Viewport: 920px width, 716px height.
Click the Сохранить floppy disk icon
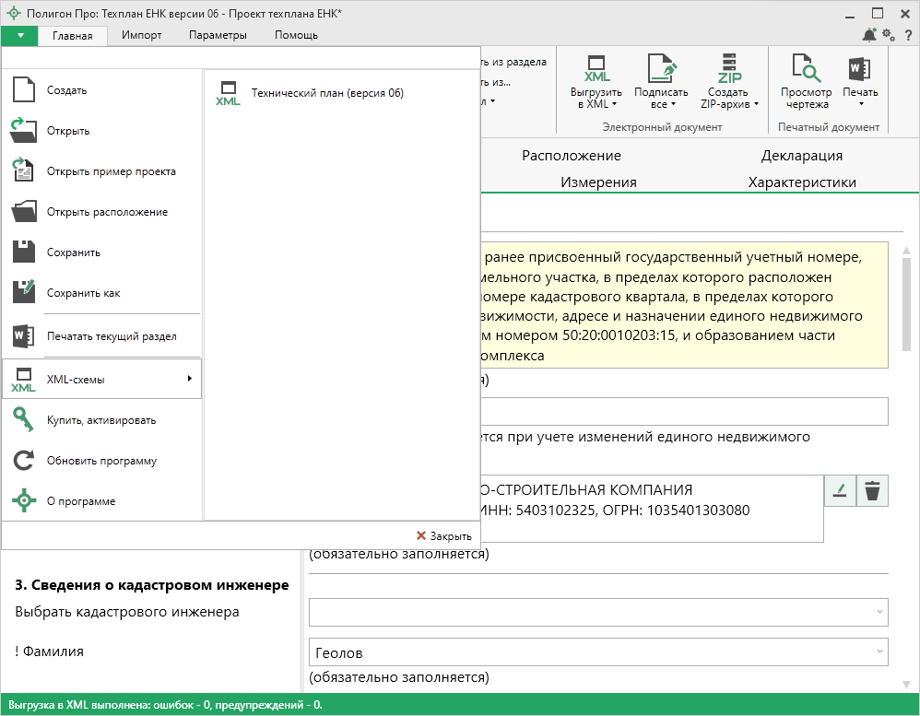(23, 252)
